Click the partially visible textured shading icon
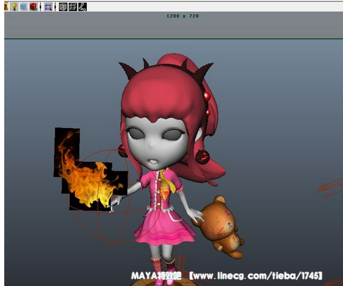 [x=6, y=7]
